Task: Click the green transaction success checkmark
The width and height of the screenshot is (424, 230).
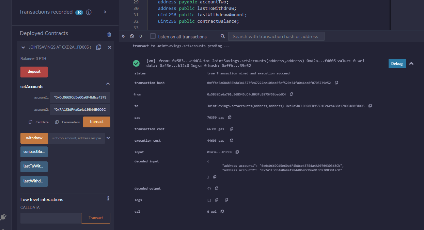Action: 136,64
